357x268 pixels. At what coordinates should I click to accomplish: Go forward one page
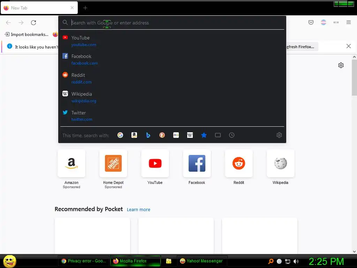point(21,23)
